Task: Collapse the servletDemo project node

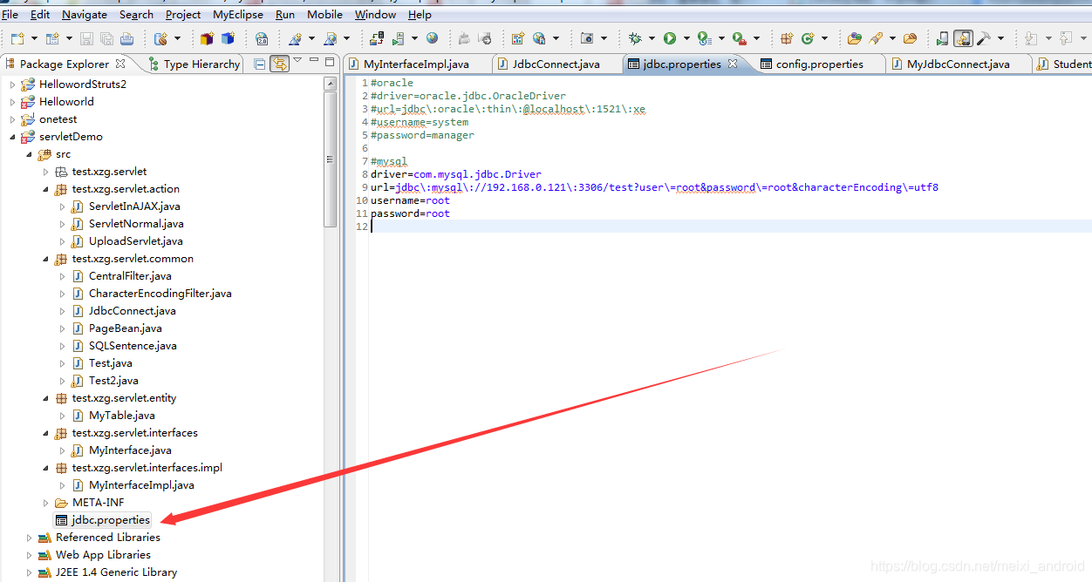Action: (12, 137)
